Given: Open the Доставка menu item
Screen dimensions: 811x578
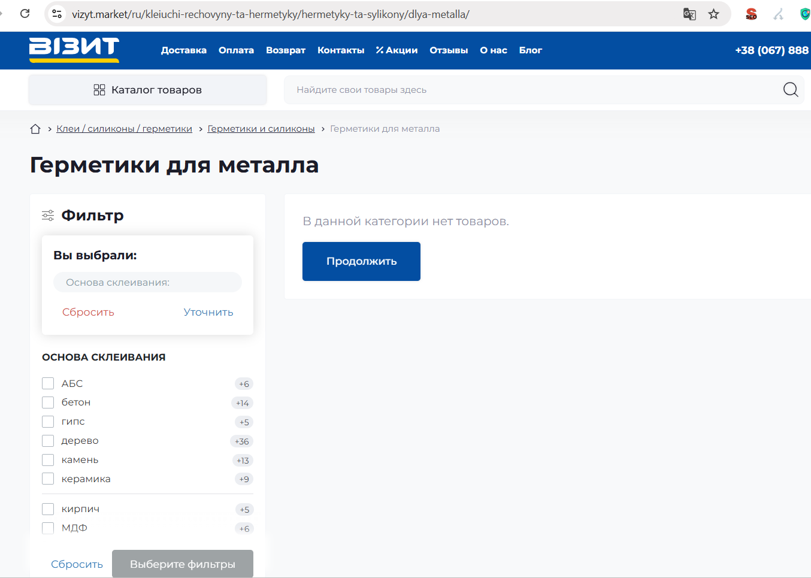Looking at the screenshot, I should [x=184, y=50].
